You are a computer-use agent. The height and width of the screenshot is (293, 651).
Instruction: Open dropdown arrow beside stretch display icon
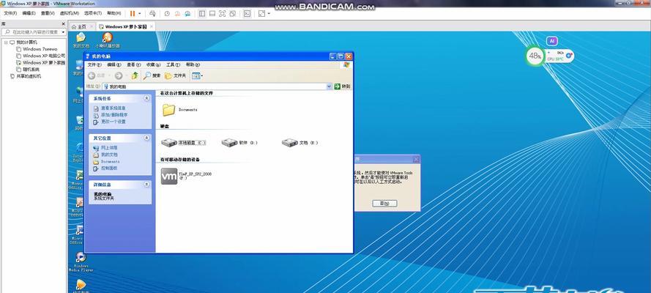pyautogui.click(x=269, y=14)
